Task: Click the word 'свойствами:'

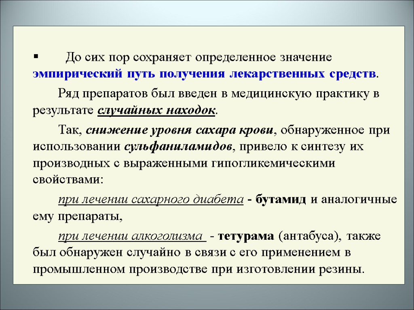Action: 68,180
